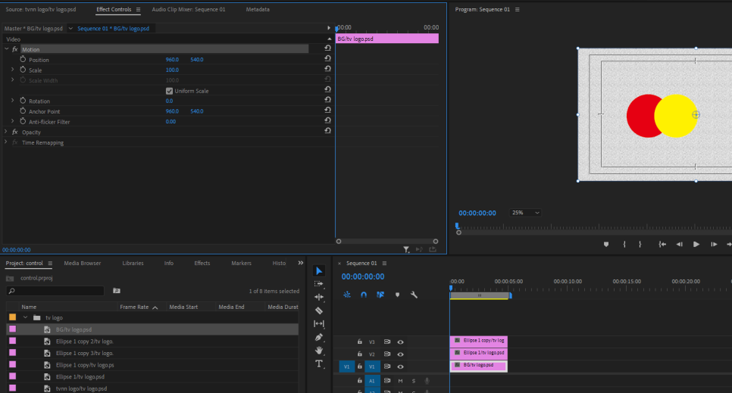The width and height of the screenshot is (732, 393).
Task: Expand the Rotation property
Action: (13, 101)
